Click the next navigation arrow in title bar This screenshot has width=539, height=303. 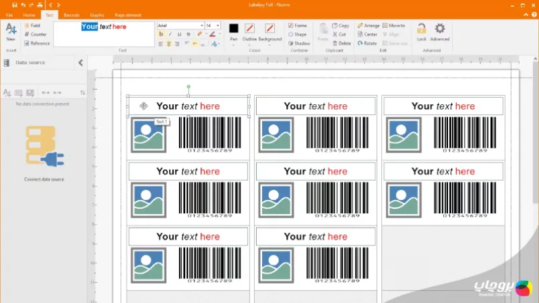[58, 5]
